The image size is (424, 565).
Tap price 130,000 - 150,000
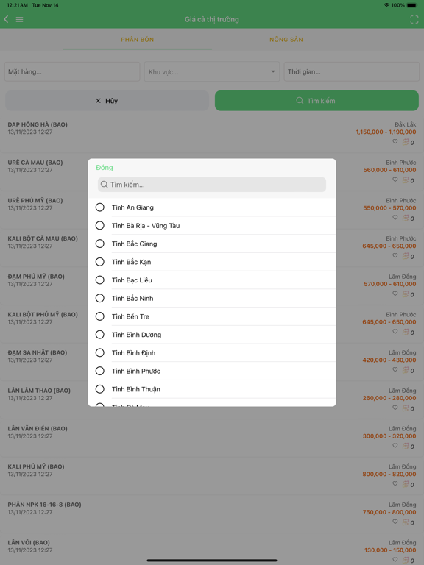pyautogui.click(x=390, y=550)
